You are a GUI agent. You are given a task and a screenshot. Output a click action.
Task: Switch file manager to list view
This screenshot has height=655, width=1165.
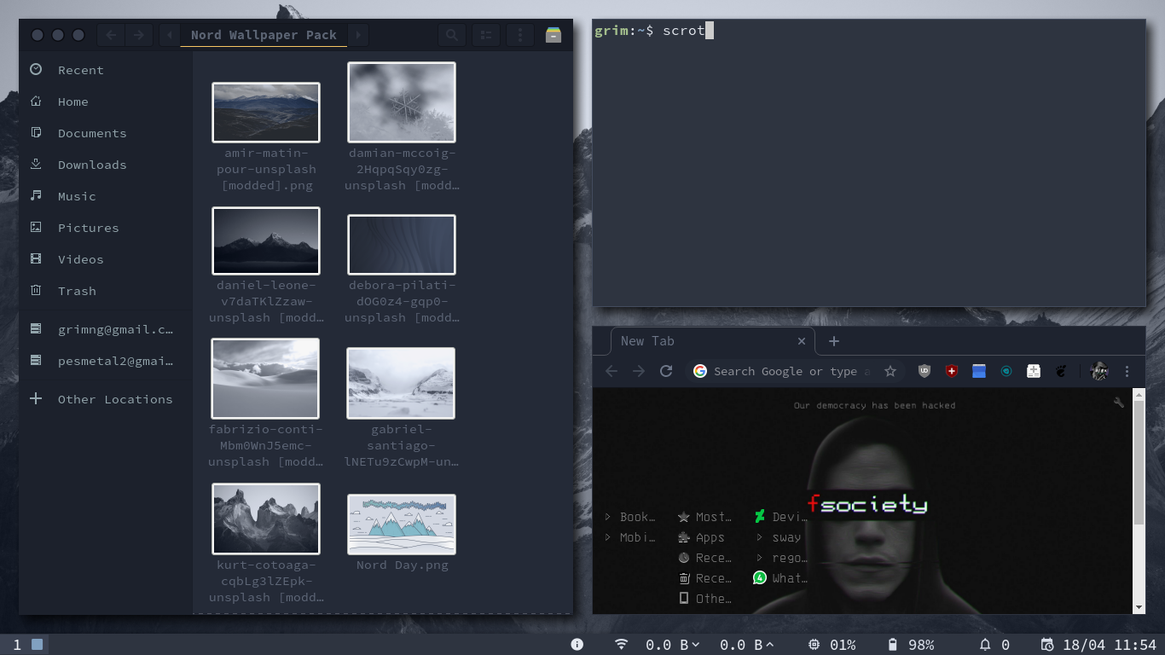(485, 35)
